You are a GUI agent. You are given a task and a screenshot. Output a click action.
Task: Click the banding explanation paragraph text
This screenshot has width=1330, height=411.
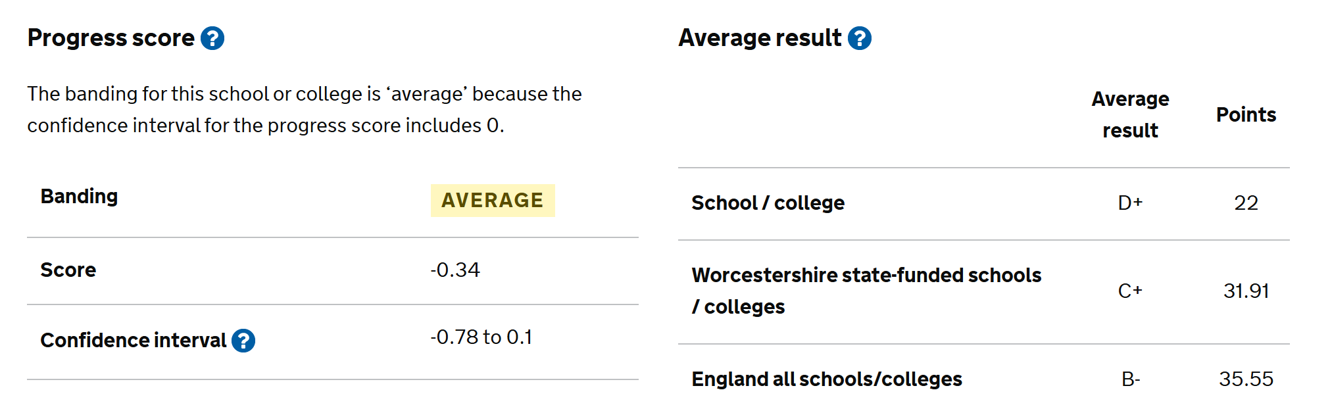(304, 110)
